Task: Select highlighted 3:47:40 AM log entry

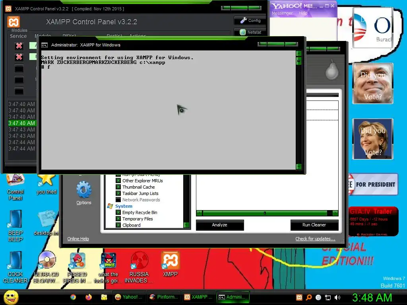Action: pos(22,123)
